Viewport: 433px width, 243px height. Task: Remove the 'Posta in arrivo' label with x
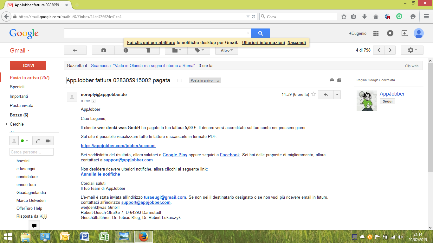[x=218, y=80]
